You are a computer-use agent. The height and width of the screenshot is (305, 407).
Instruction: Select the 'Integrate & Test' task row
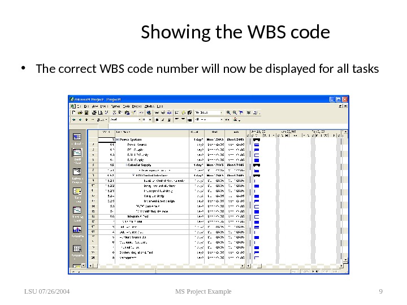click(x=166, y=216)
